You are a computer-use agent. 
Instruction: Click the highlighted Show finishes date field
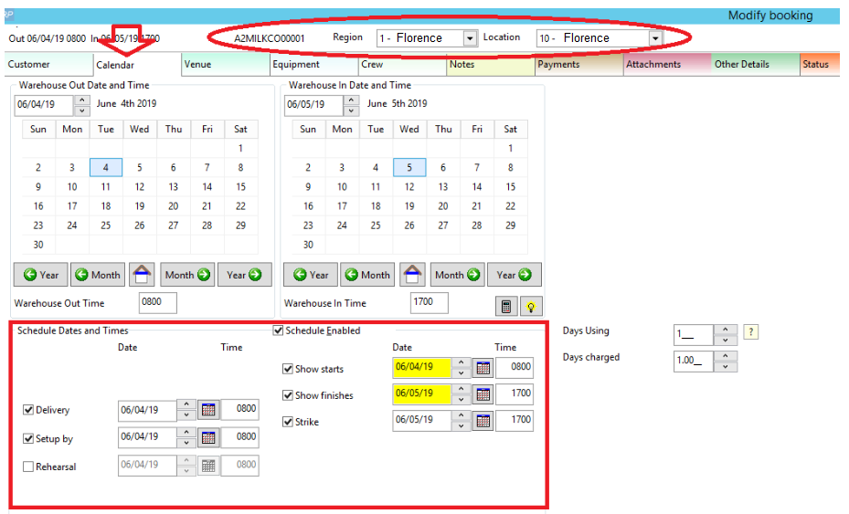tap(422, 393)
